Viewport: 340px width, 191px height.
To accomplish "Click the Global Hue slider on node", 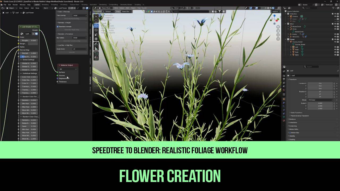I will pyautogui.click(x=29, y=63).
